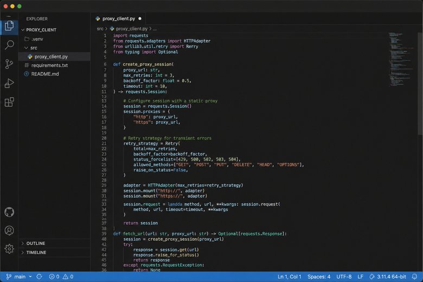Screen dimensions: 423x282
Task: Collapse the src folder
Action: pyautogui.click(x=26, y=48)
